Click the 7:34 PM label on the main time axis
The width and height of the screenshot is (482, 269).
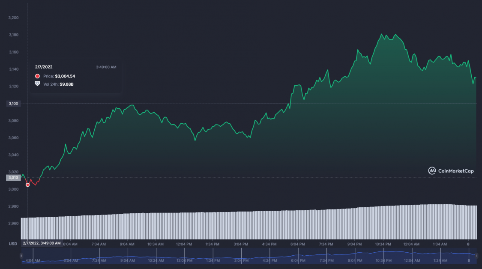coord(326,244)
